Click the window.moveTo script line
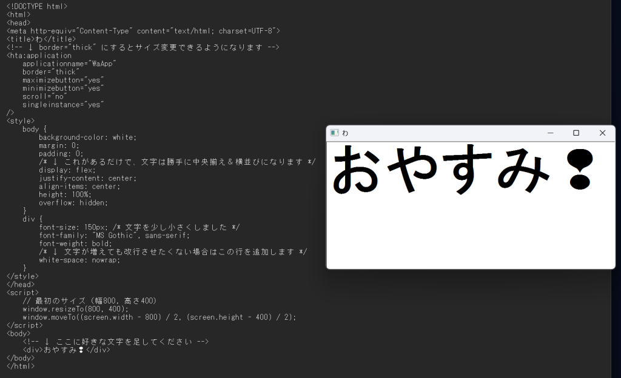 tap(159, 317)
